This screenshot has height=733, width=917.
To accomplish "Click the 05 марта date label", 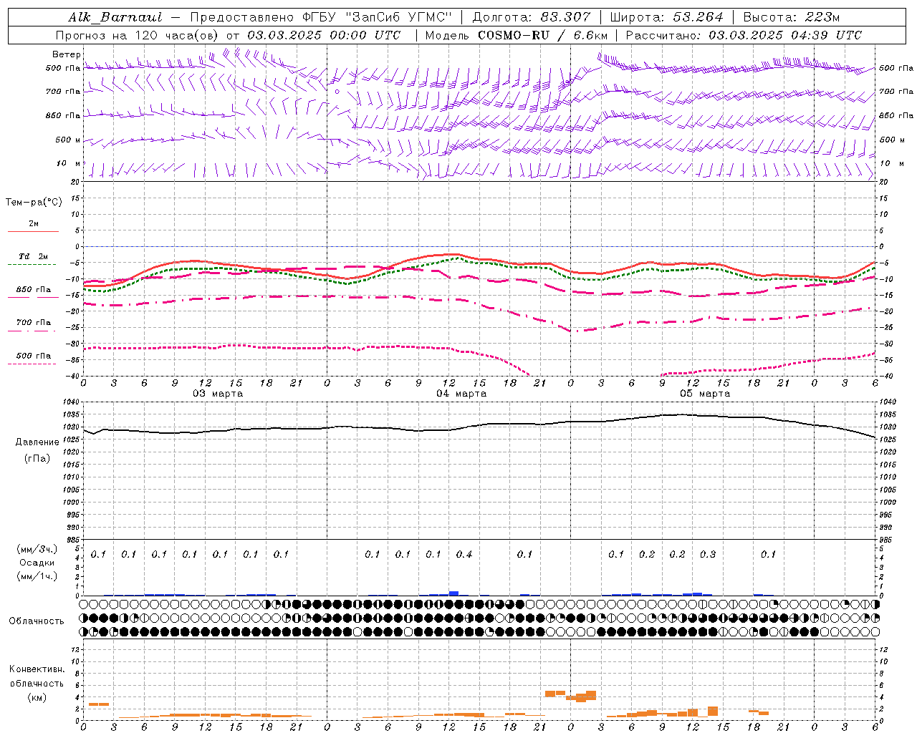I will click(x=705, y=394).
